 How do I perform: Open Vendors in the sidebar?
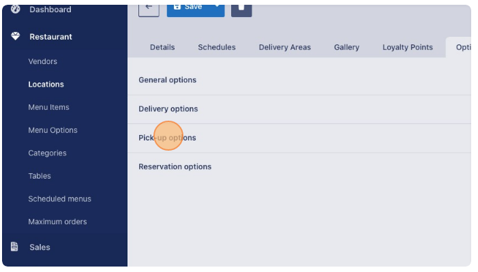[x=43, y=61]
